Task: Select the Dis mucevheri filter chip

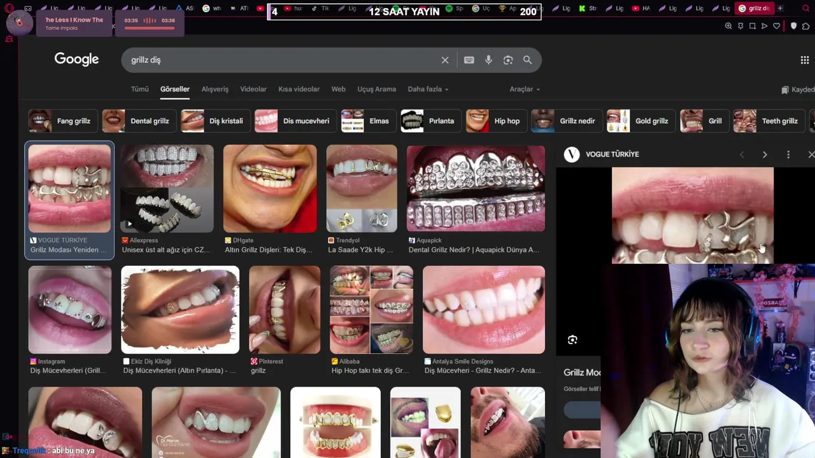Action: (294, 121)
